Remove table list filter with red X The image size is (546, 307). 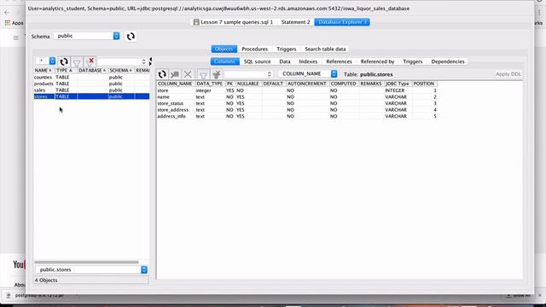(x=90, y=62)
